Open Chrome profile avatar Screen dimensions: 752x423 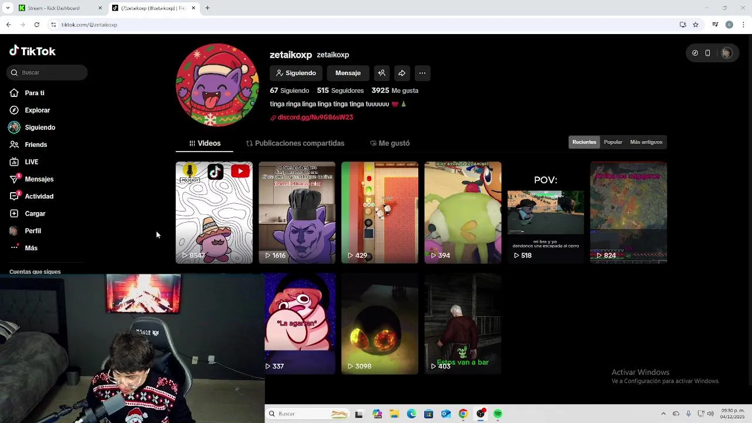(729, 25)
